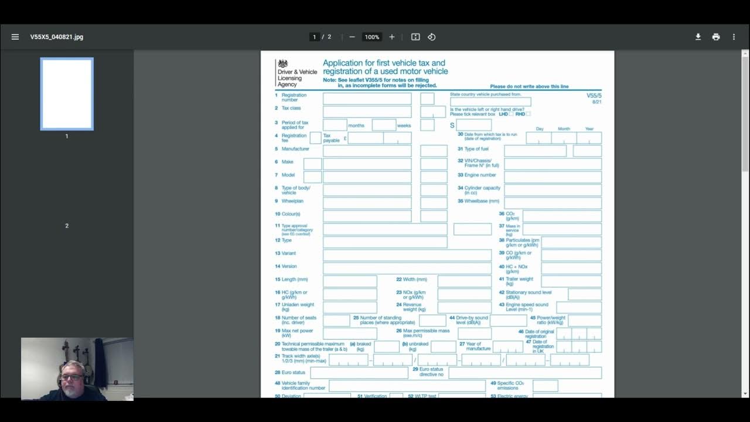Open the more actions menu
Image resolution: width=750 pixels, height=422 pixels.
734,37
